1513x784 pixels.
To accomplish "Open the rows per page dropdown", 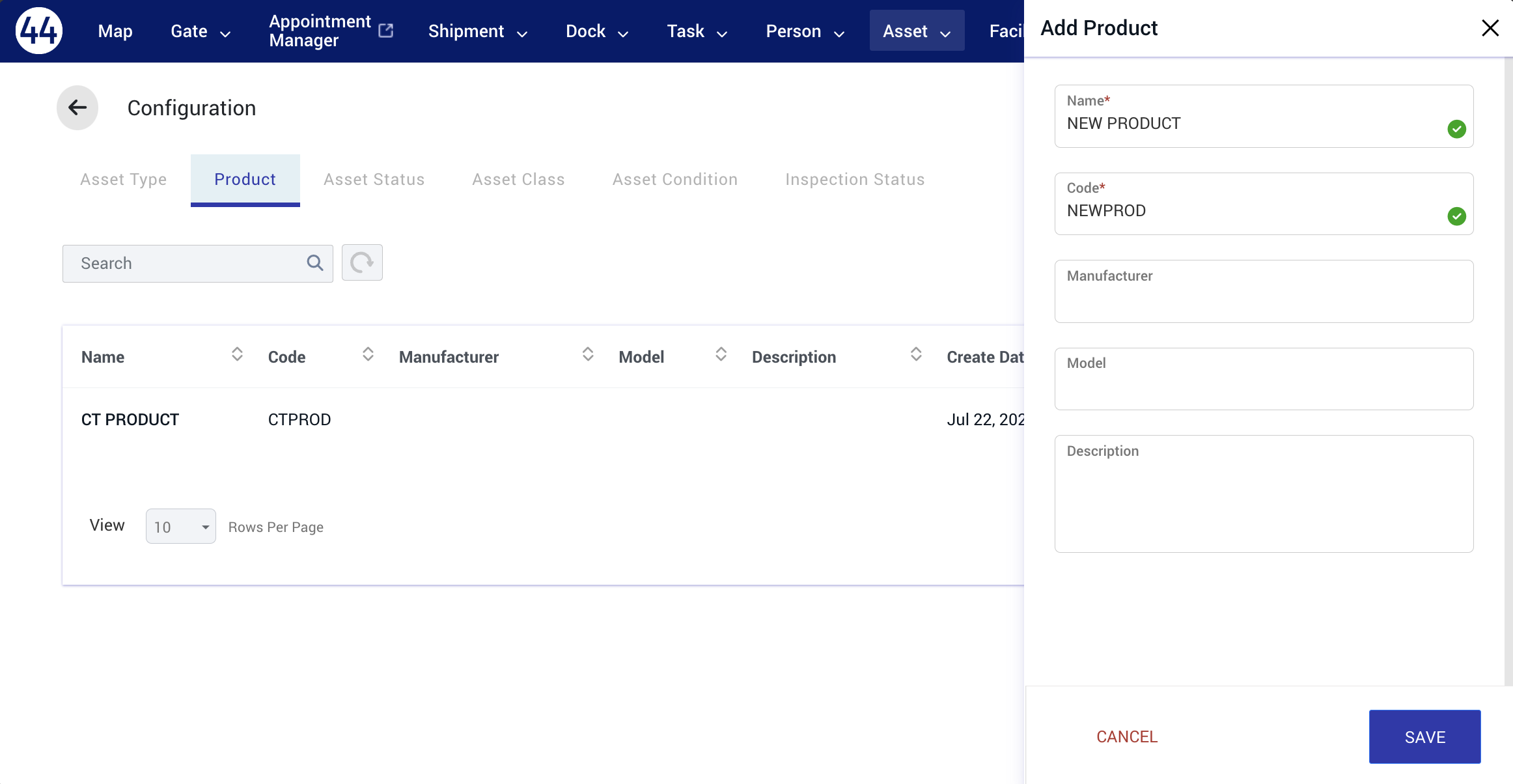I will (x=181, y=526).
